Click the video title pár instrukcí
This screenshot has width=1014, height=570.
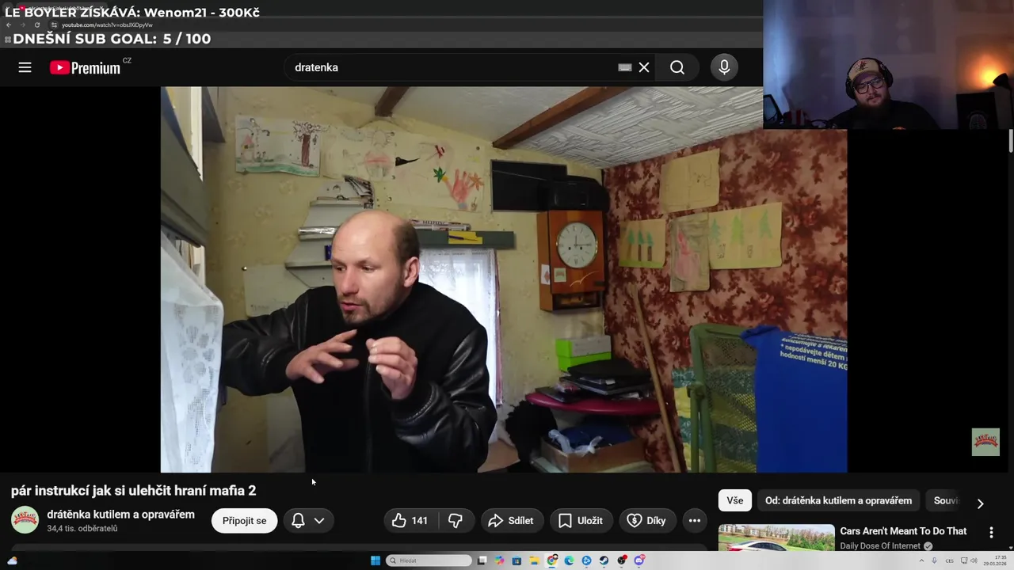133,491
